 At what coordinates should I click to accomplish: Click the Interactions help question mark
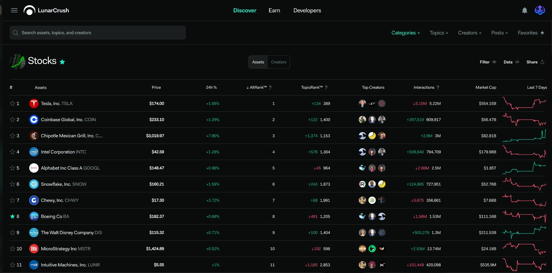point(438,88)
